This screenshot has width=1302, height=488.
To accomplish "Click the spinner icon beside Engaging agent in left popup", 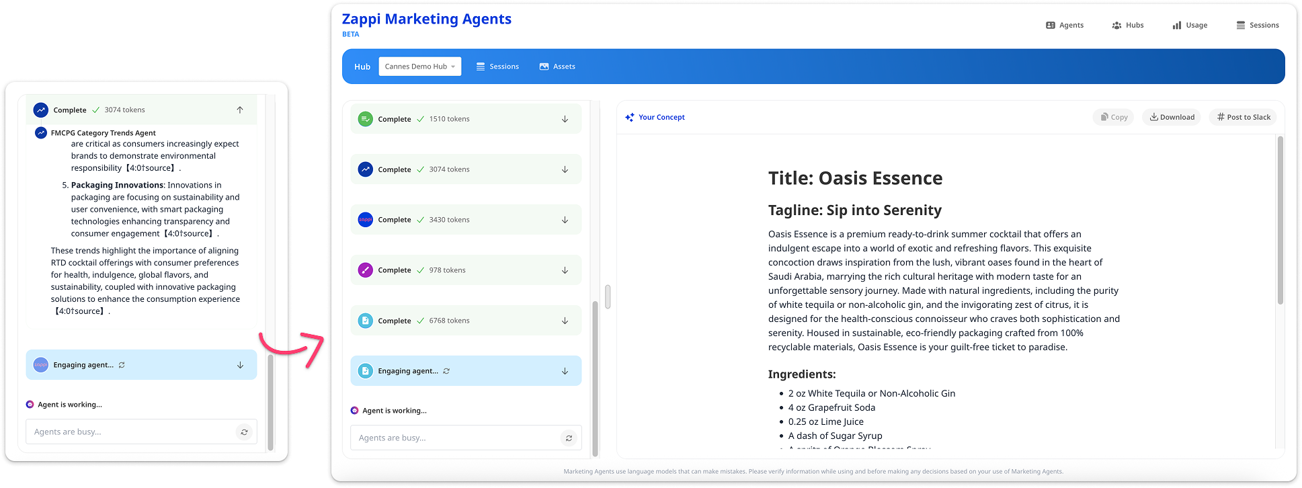I will point(122,365).
